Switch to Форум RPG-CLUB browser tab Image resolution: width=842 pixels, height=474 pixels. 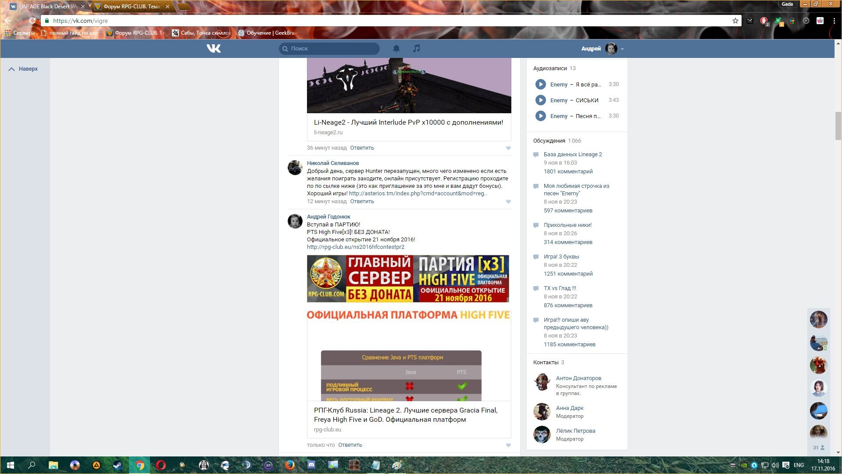pyautogui.click(x=132, y=7)
